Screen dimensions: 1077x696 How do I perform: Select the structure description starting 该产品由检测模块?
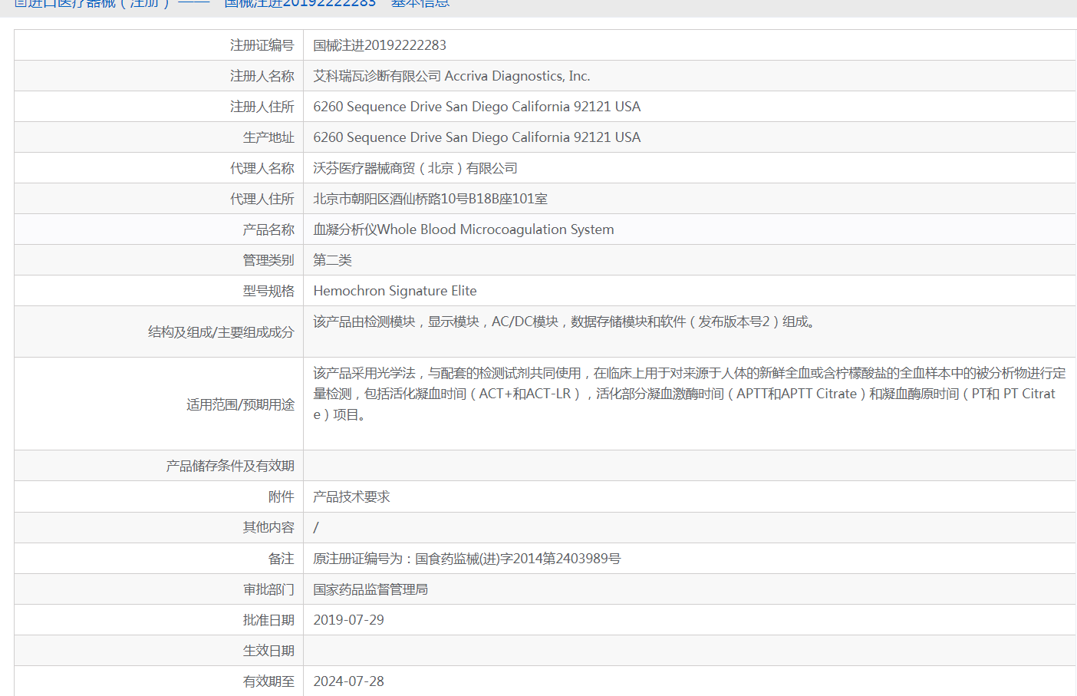point(567,322)
